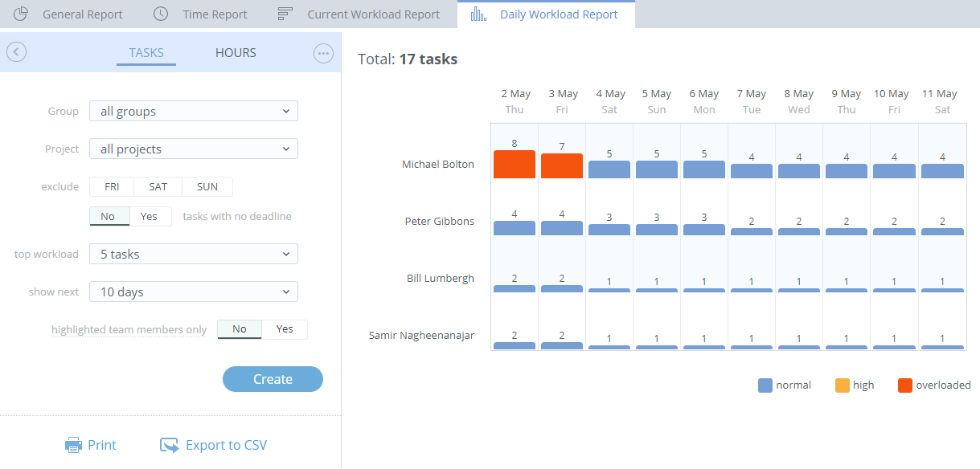Toggle FRI in the exclude days
980x469 pixels.
pyautogui.click(x=112, y=186)
